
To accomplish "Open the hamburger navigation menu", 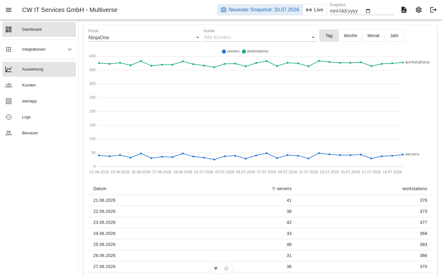I will 9,10.
